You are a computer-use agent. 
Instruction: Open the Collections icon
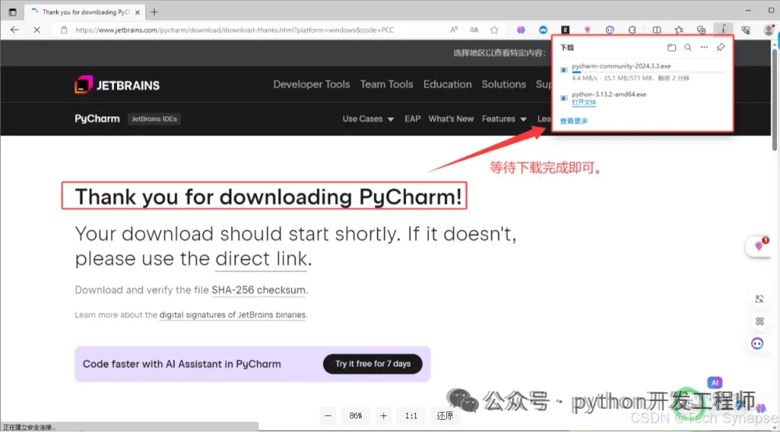point(701,30)
